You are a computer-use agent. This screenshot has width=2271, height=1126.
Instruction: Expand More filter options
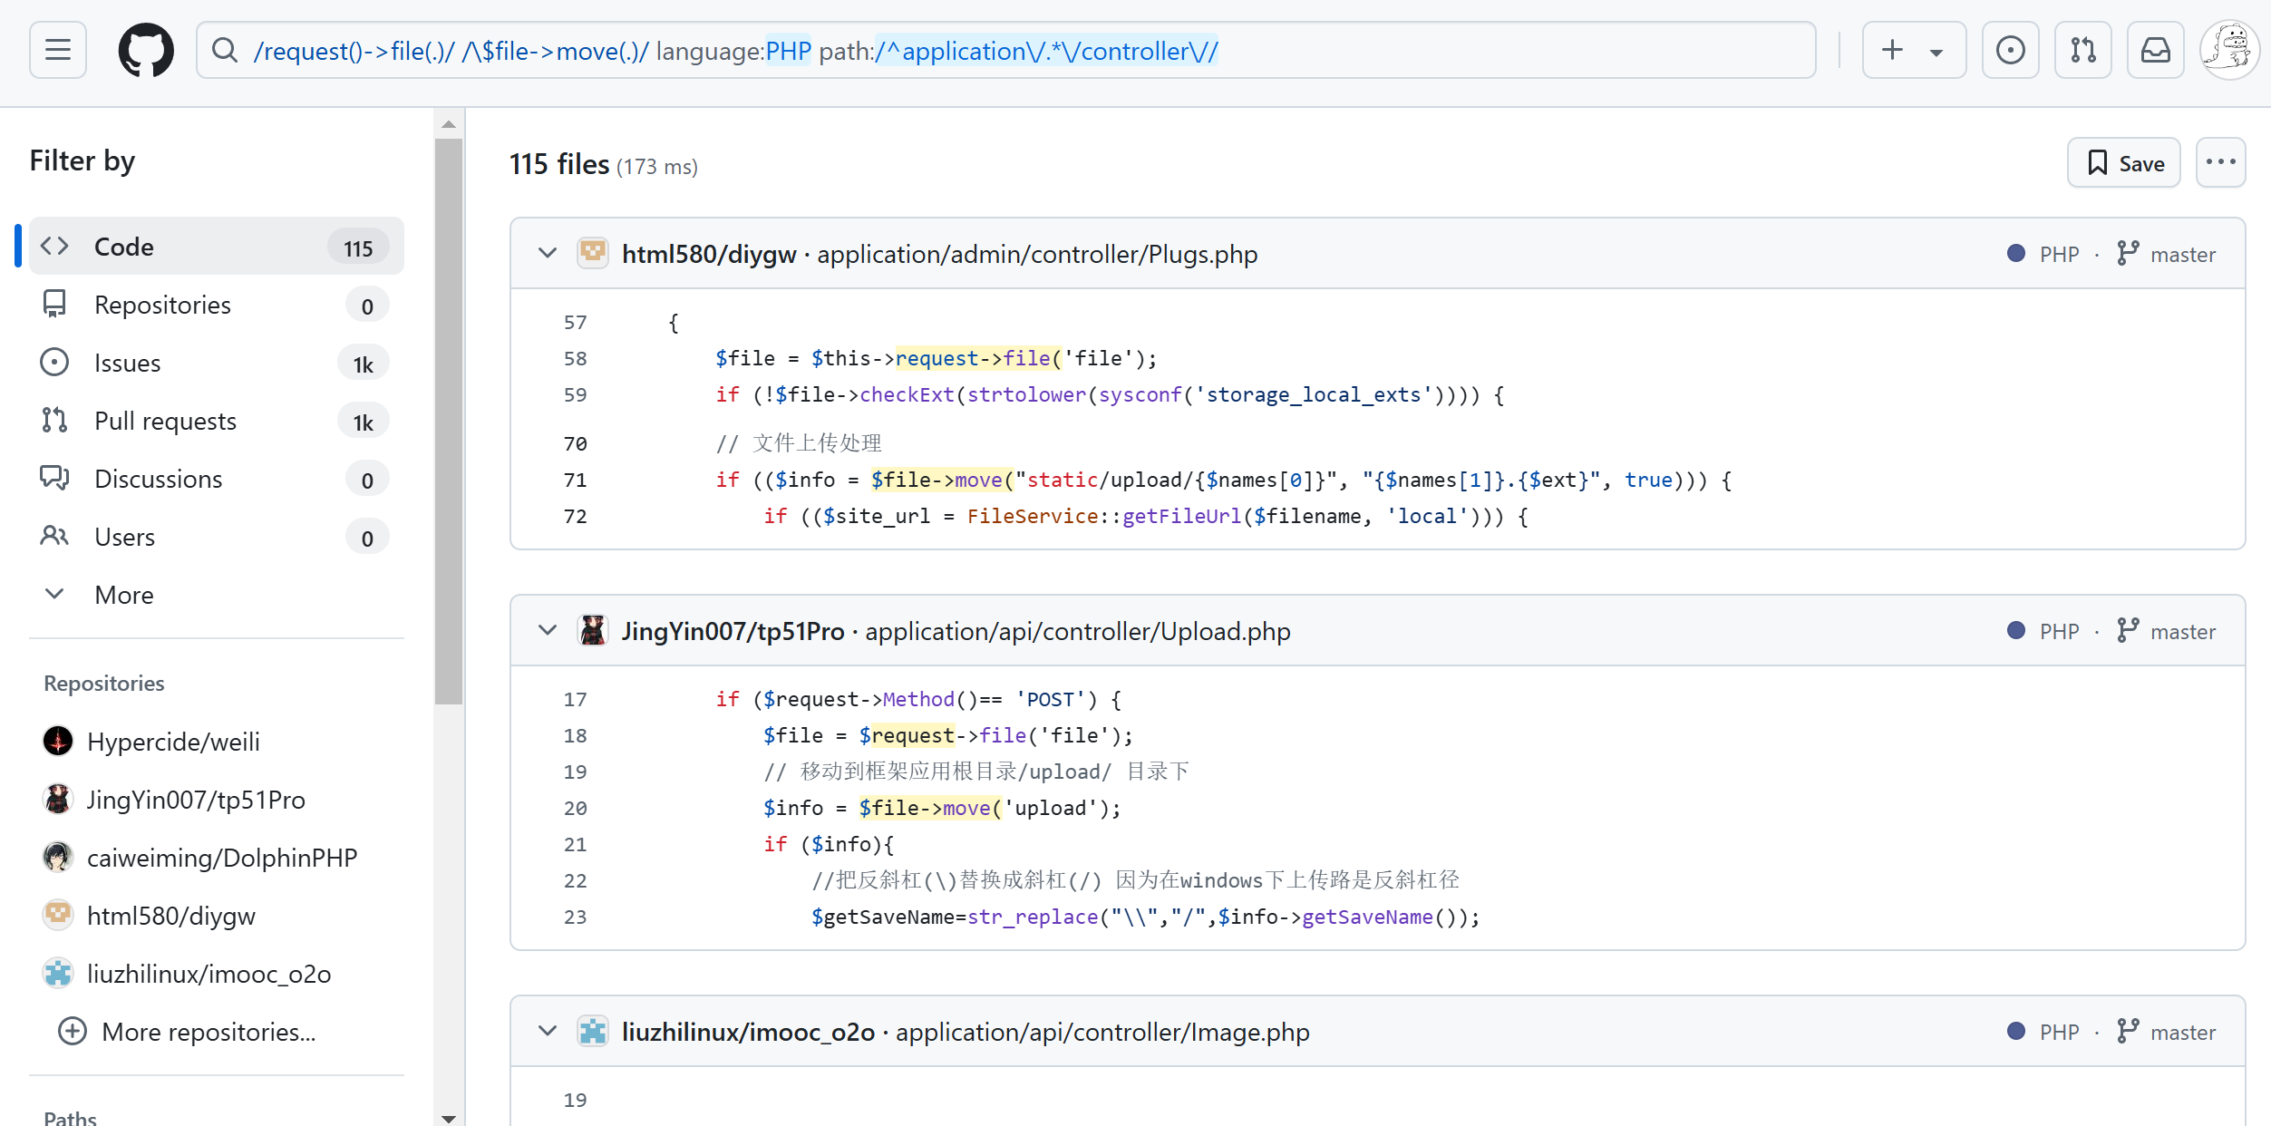click(x=217, y=595)
